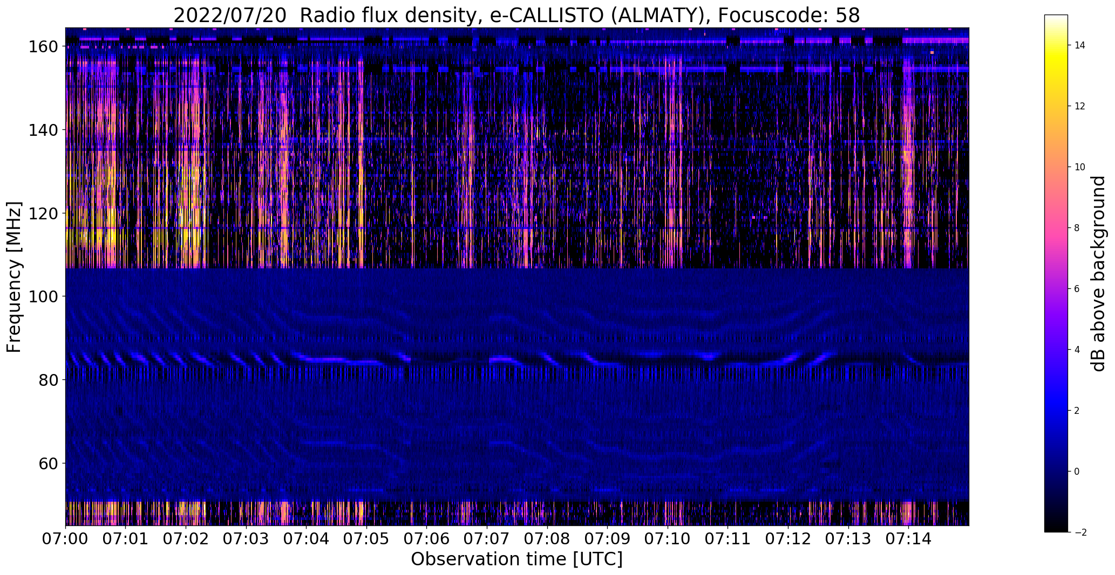Click the 07:13 time tick label
Image resolution: width=1115 pixels, height=575 pixels.
[x=848, y=538]
